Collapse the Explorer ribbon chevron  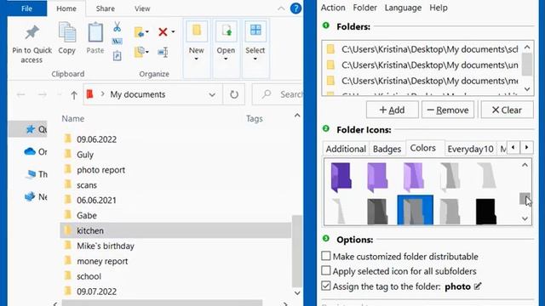point(281,8)
